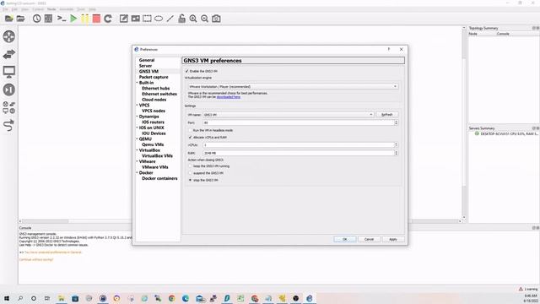Browse all devices in the sidebar

pos(9,107)
